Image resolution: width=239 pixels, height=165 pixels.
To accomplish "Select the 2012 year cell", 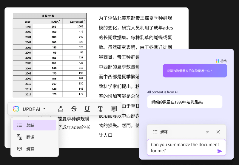I will tap(23, 94).
